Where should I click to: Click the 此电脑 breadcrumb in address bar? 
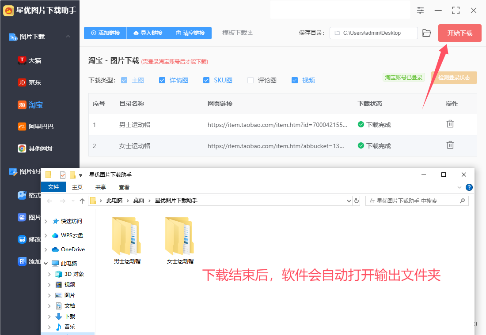tap(114, 201)
